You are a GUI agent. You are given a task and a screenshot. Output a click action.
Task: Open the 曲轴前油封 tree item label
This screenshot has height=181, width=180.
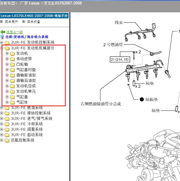tap(26, 75)
